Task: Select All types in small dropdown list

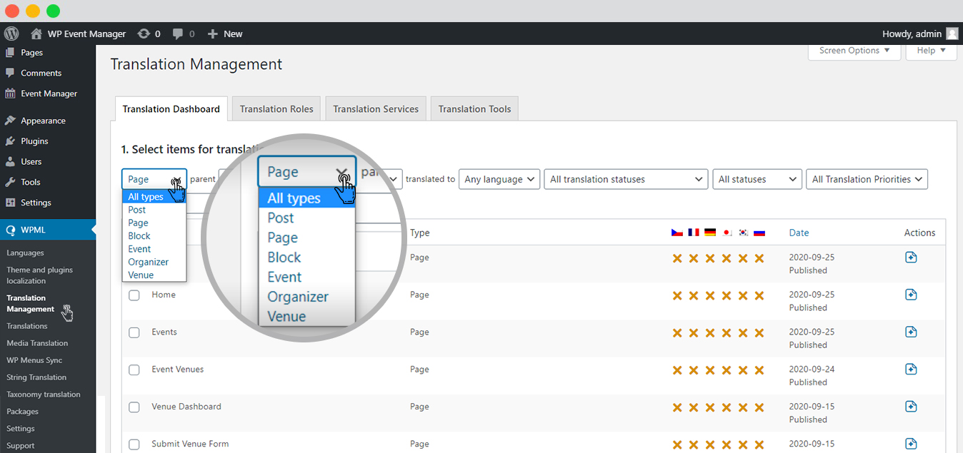Action: click(x=154, y=197)
